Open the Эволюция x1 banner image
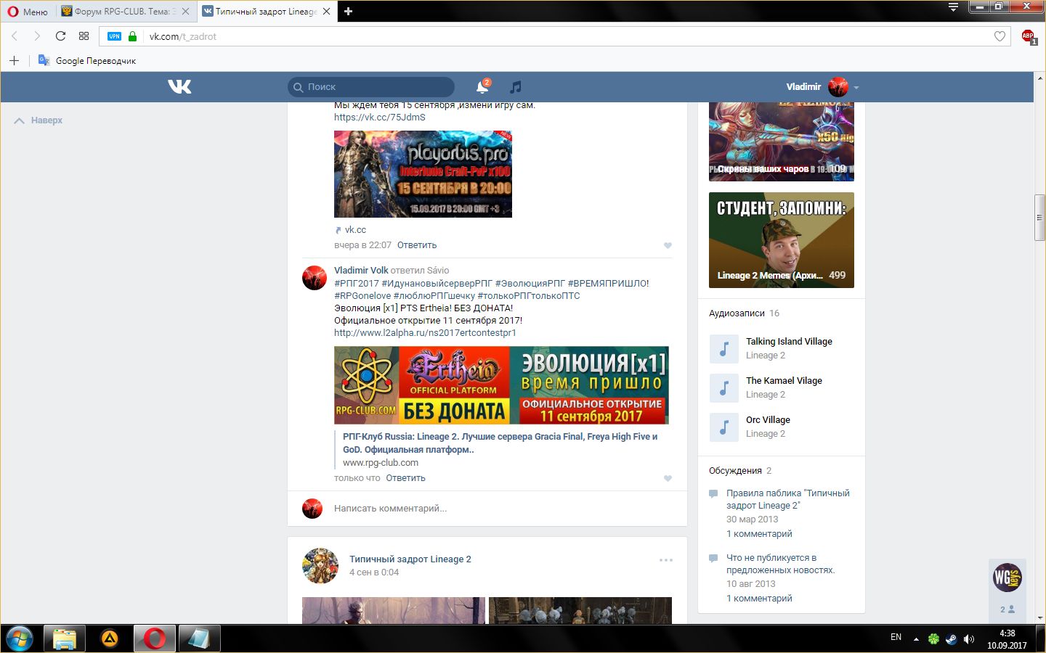Viewport: 1046px width, 653px height. point(501,385)
